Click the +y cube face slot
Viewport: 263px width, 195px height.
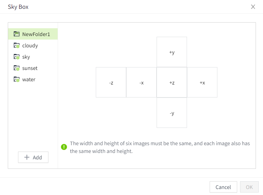[172, 52]
